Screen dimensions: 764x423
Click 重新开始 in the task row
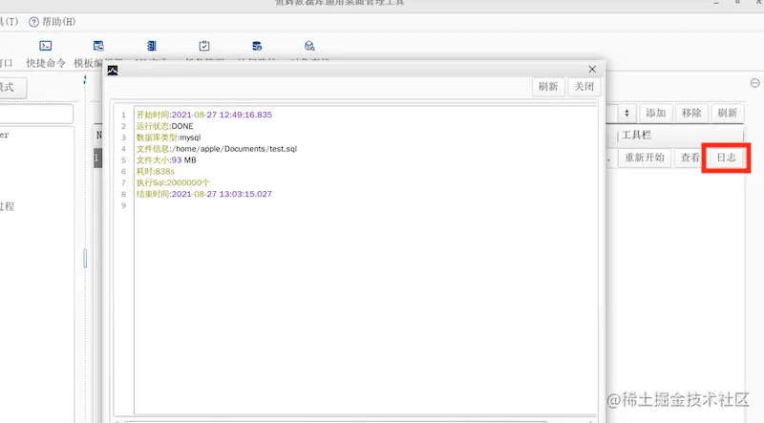click(x=645, y=158)
